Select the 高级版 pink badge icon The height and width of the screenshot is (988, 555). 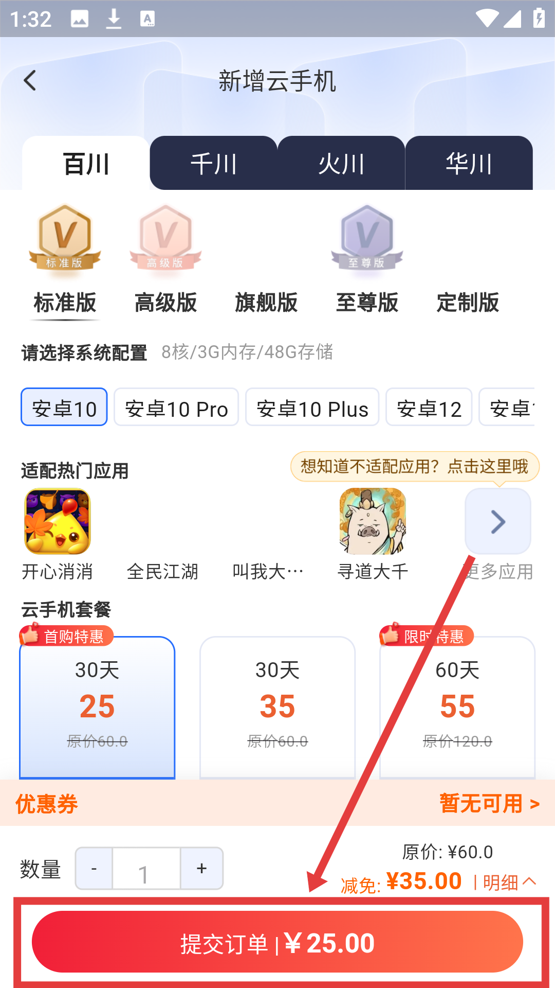point(165,237)
